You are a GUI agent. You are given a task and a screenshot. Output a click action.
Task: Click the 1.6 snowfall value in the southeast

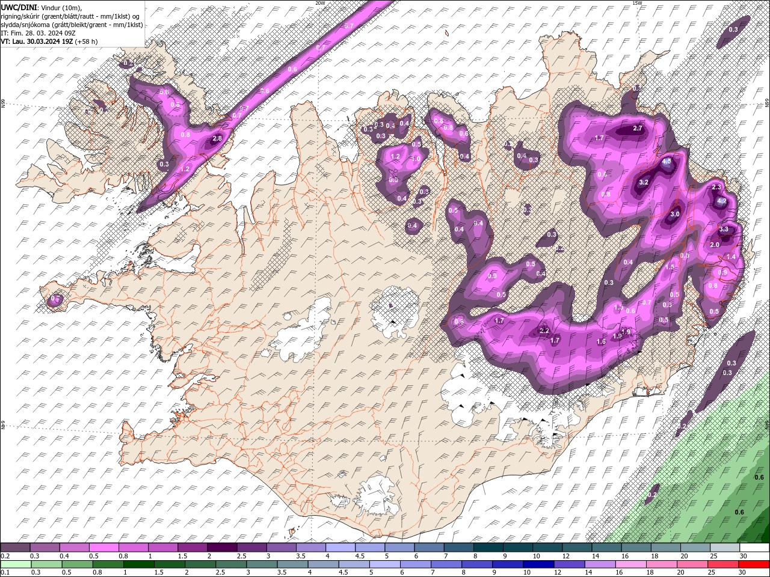pos(601,341)
